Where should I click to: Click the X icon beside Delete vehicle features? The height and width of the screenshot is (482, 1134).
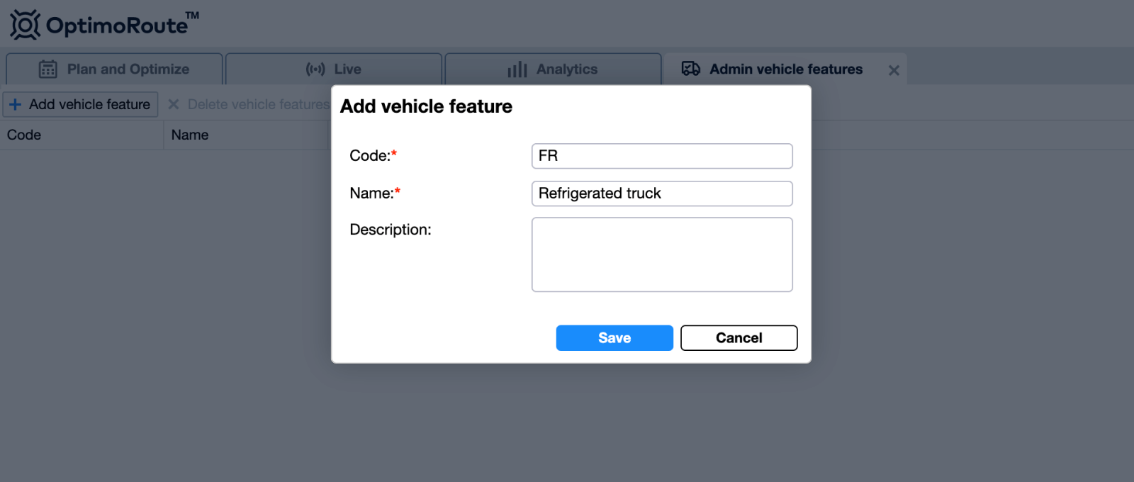(173, 104)
